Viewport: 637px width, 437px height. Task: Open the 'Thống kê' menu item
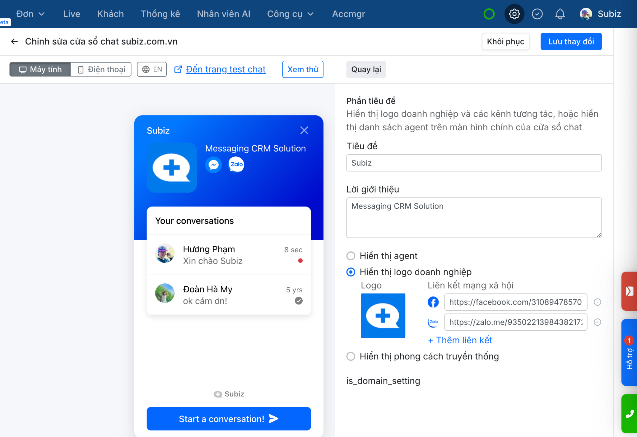click(160, 14)
